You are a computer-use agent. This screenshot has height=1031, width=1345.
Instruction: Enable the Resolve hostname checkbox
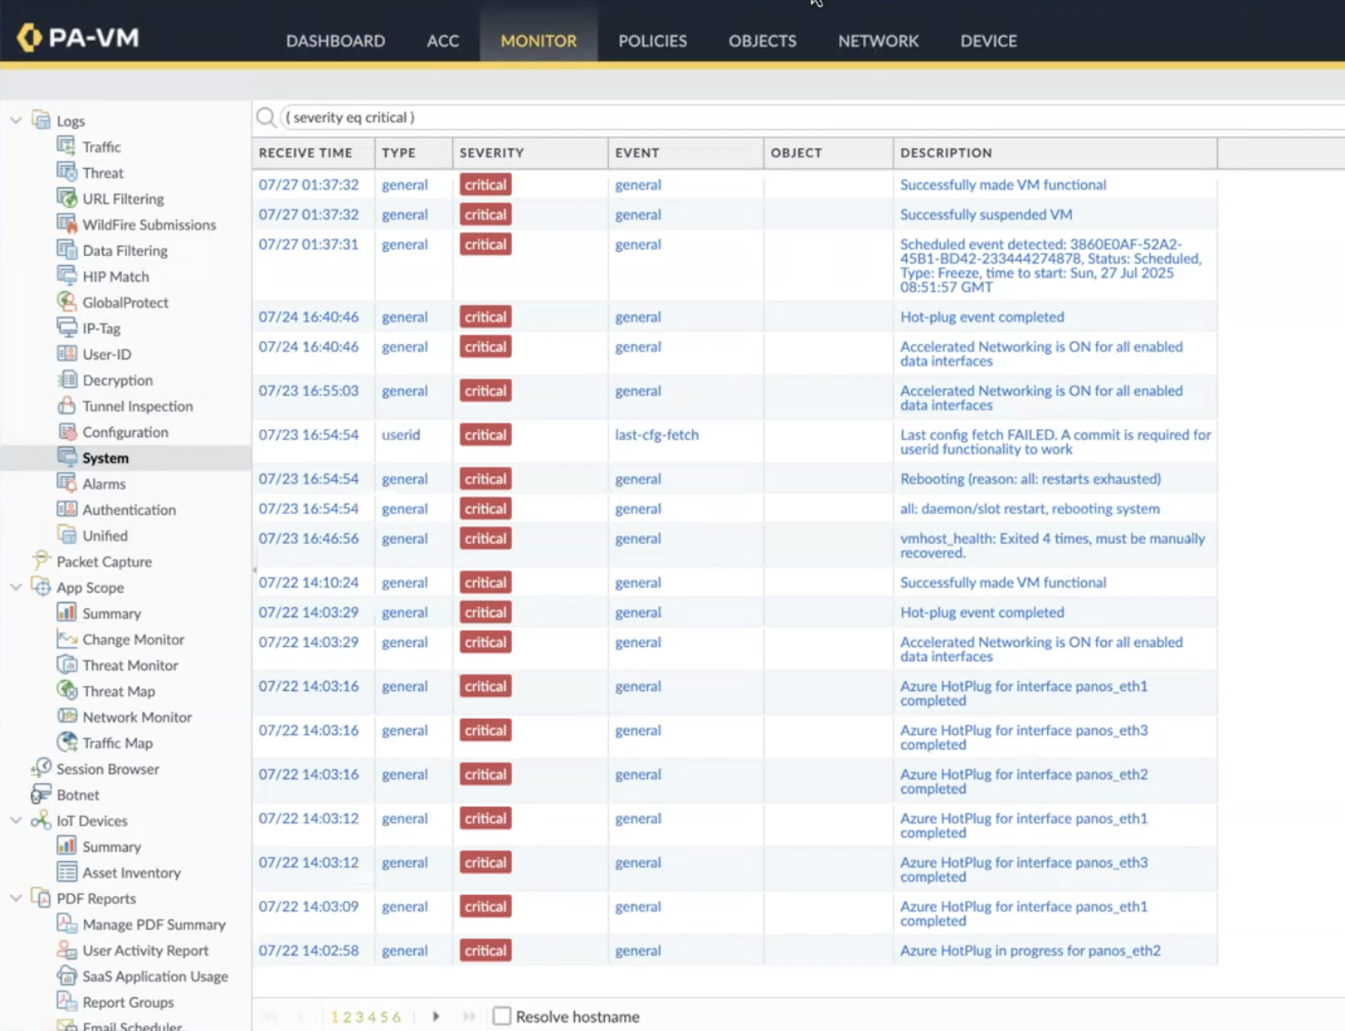502,1016
